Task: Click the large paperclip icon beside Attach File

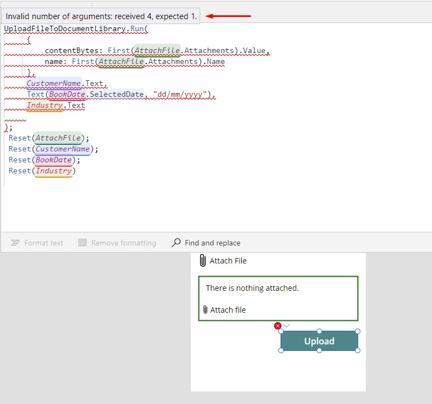Action: pyautogui.click(x=202, y=261)
